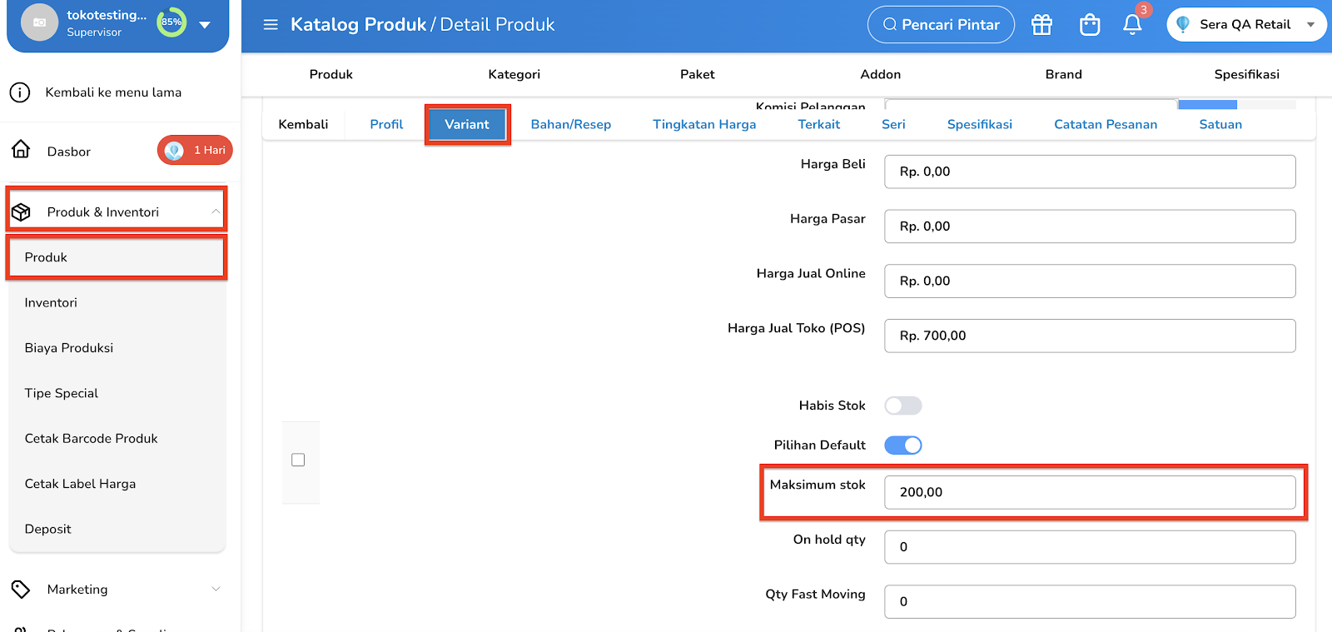This screenshot has height=632, width=1332.
Task: Expand the Marketing menu chevron
Action: [x=216, y=590]
